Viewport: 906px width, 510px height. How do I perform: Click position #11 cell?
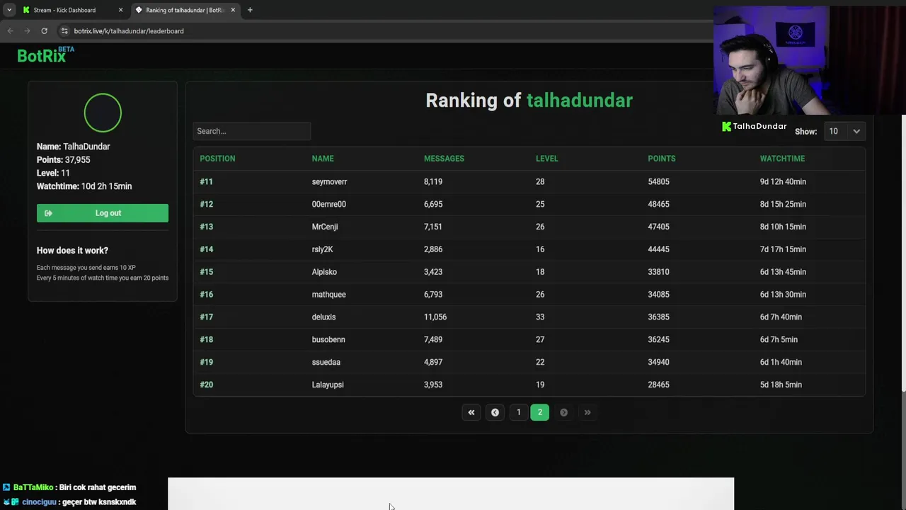point(206,182)
